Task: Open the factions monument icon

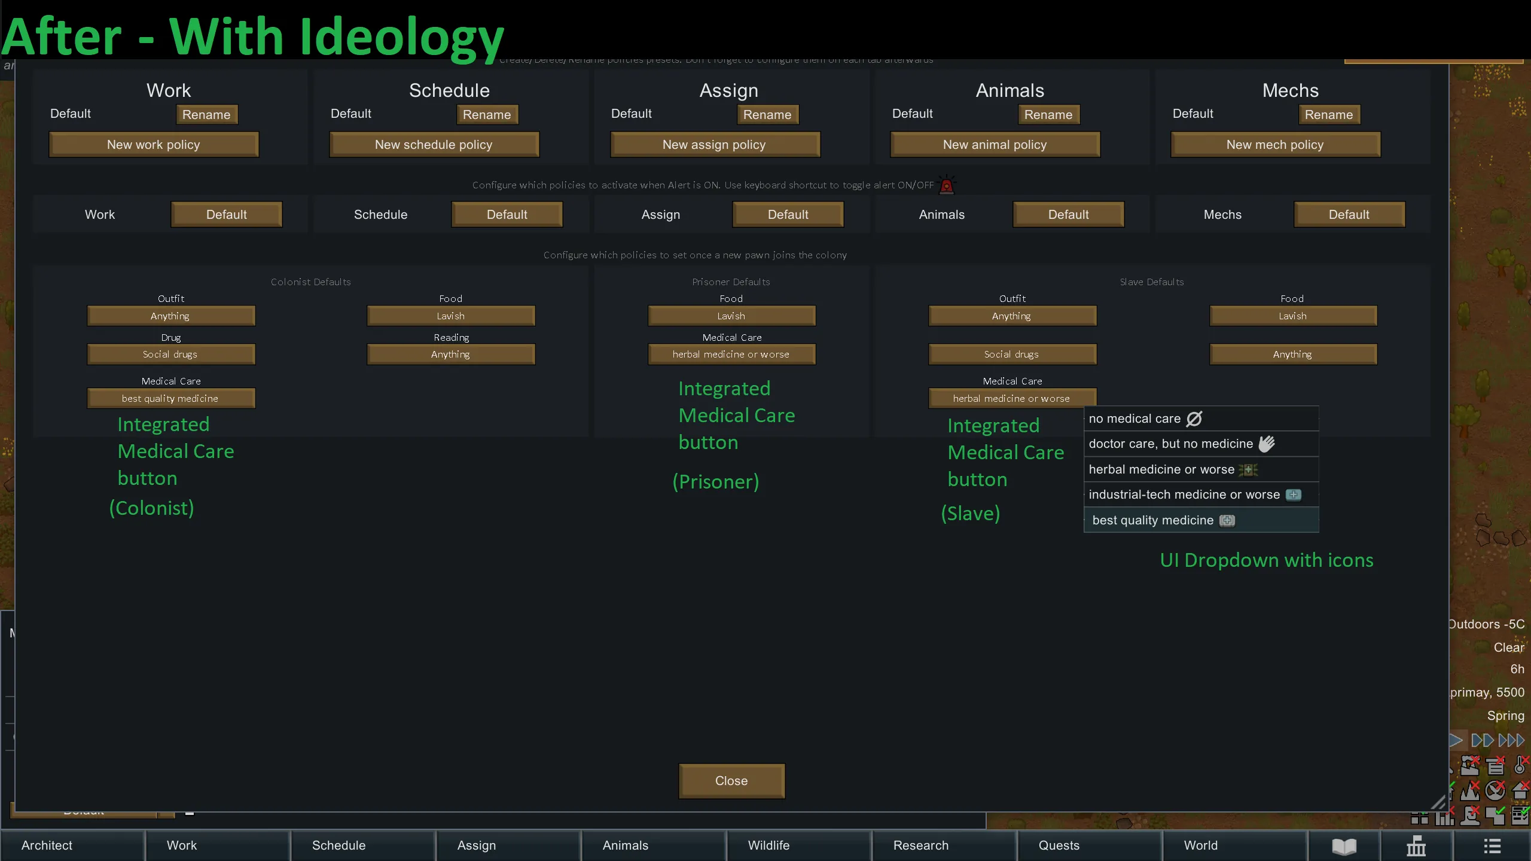Action: click(1416, 846)
